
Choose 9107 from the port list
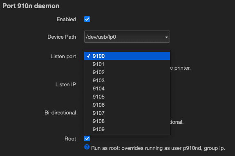pyautogui.click(x=127, y=113)
